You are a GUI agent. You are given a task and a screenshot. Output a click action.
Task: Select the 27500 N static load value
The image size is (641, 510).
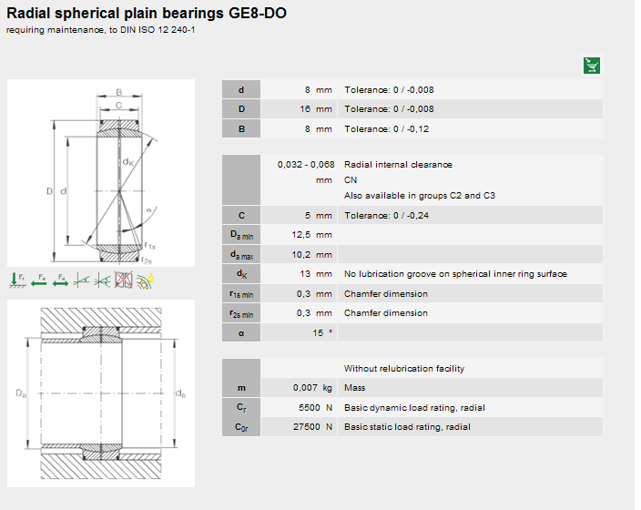[x=312, y=427]
